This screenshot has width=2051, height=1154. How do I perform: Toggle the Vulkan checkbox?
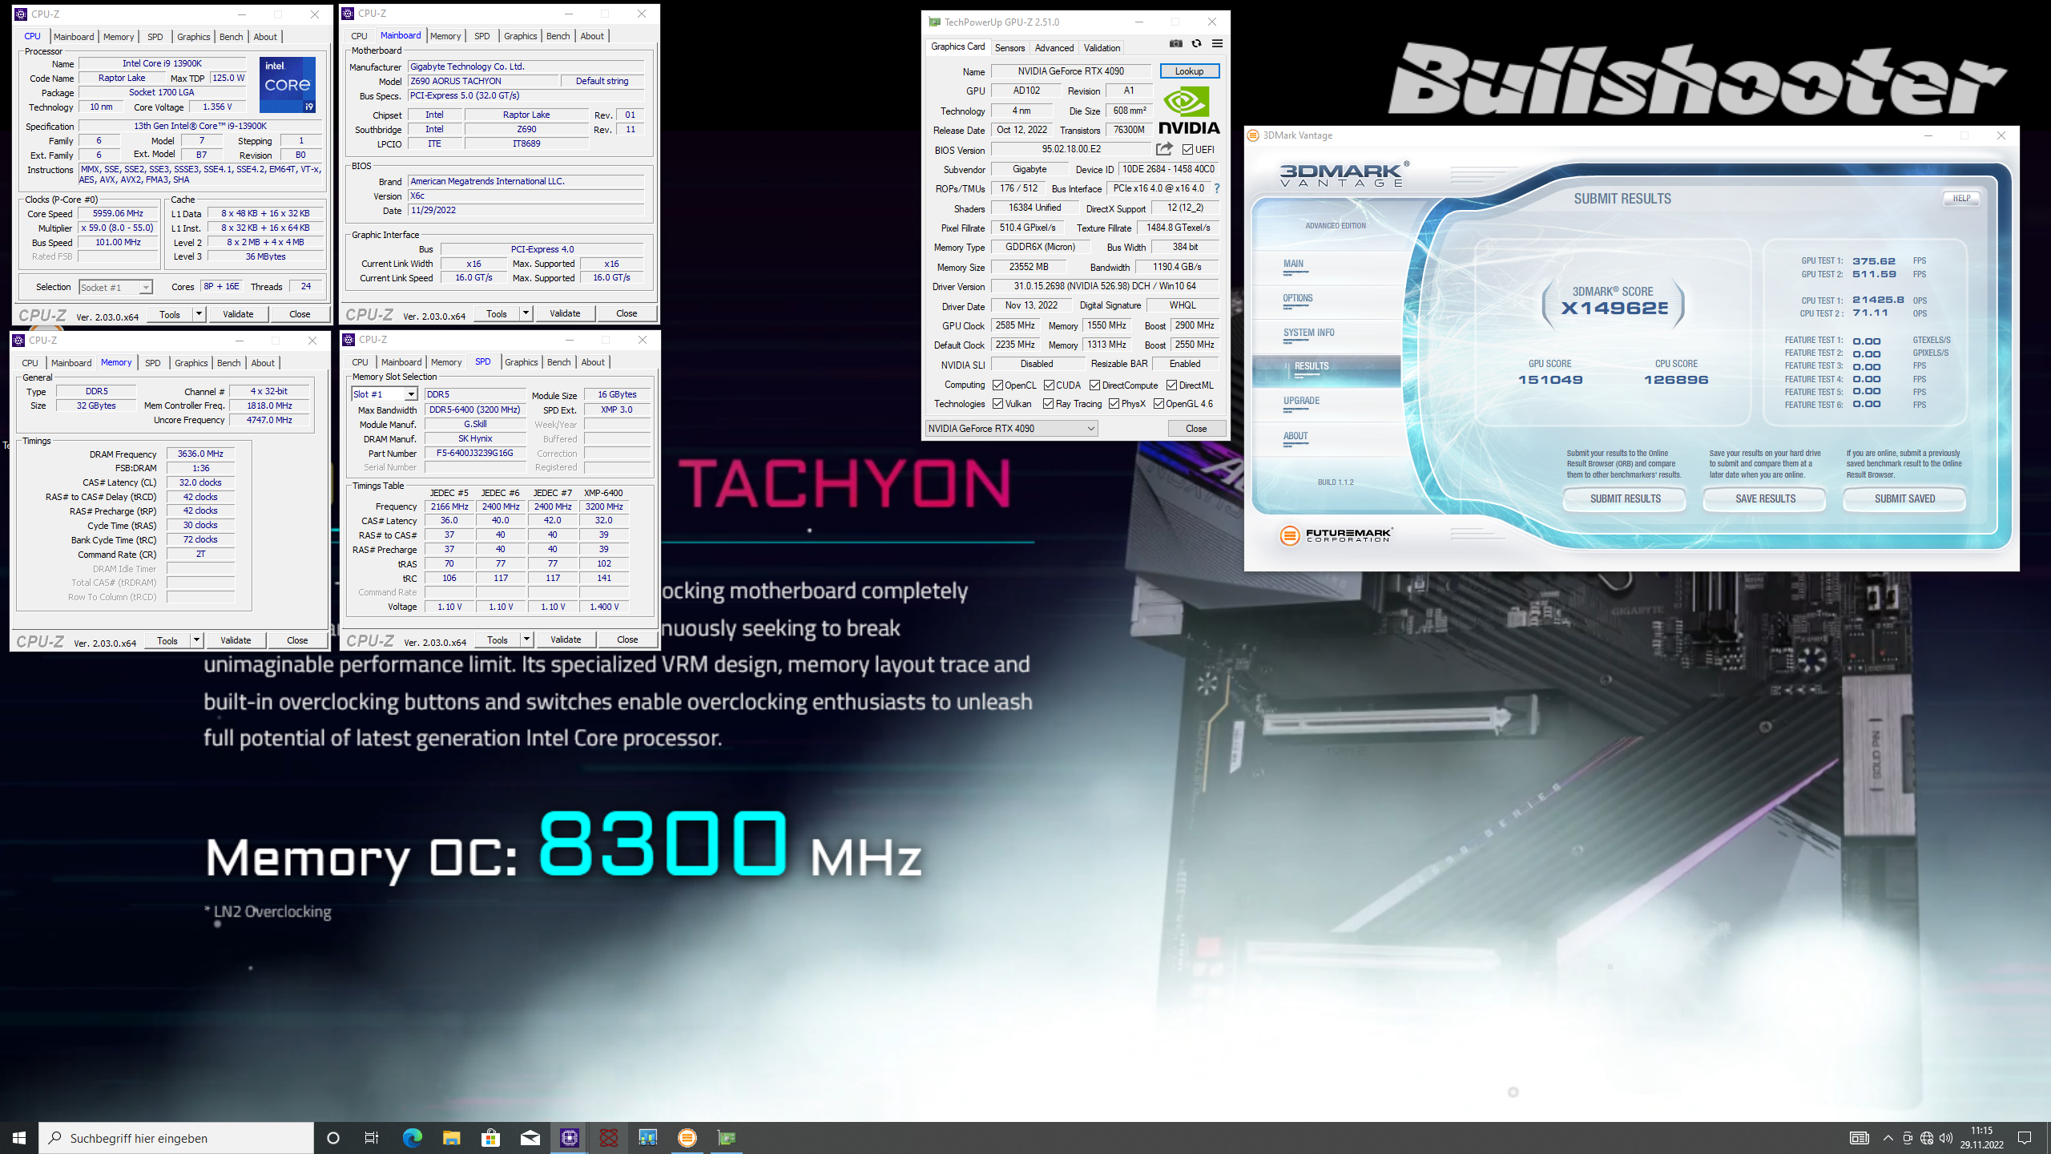pos(997,404)
